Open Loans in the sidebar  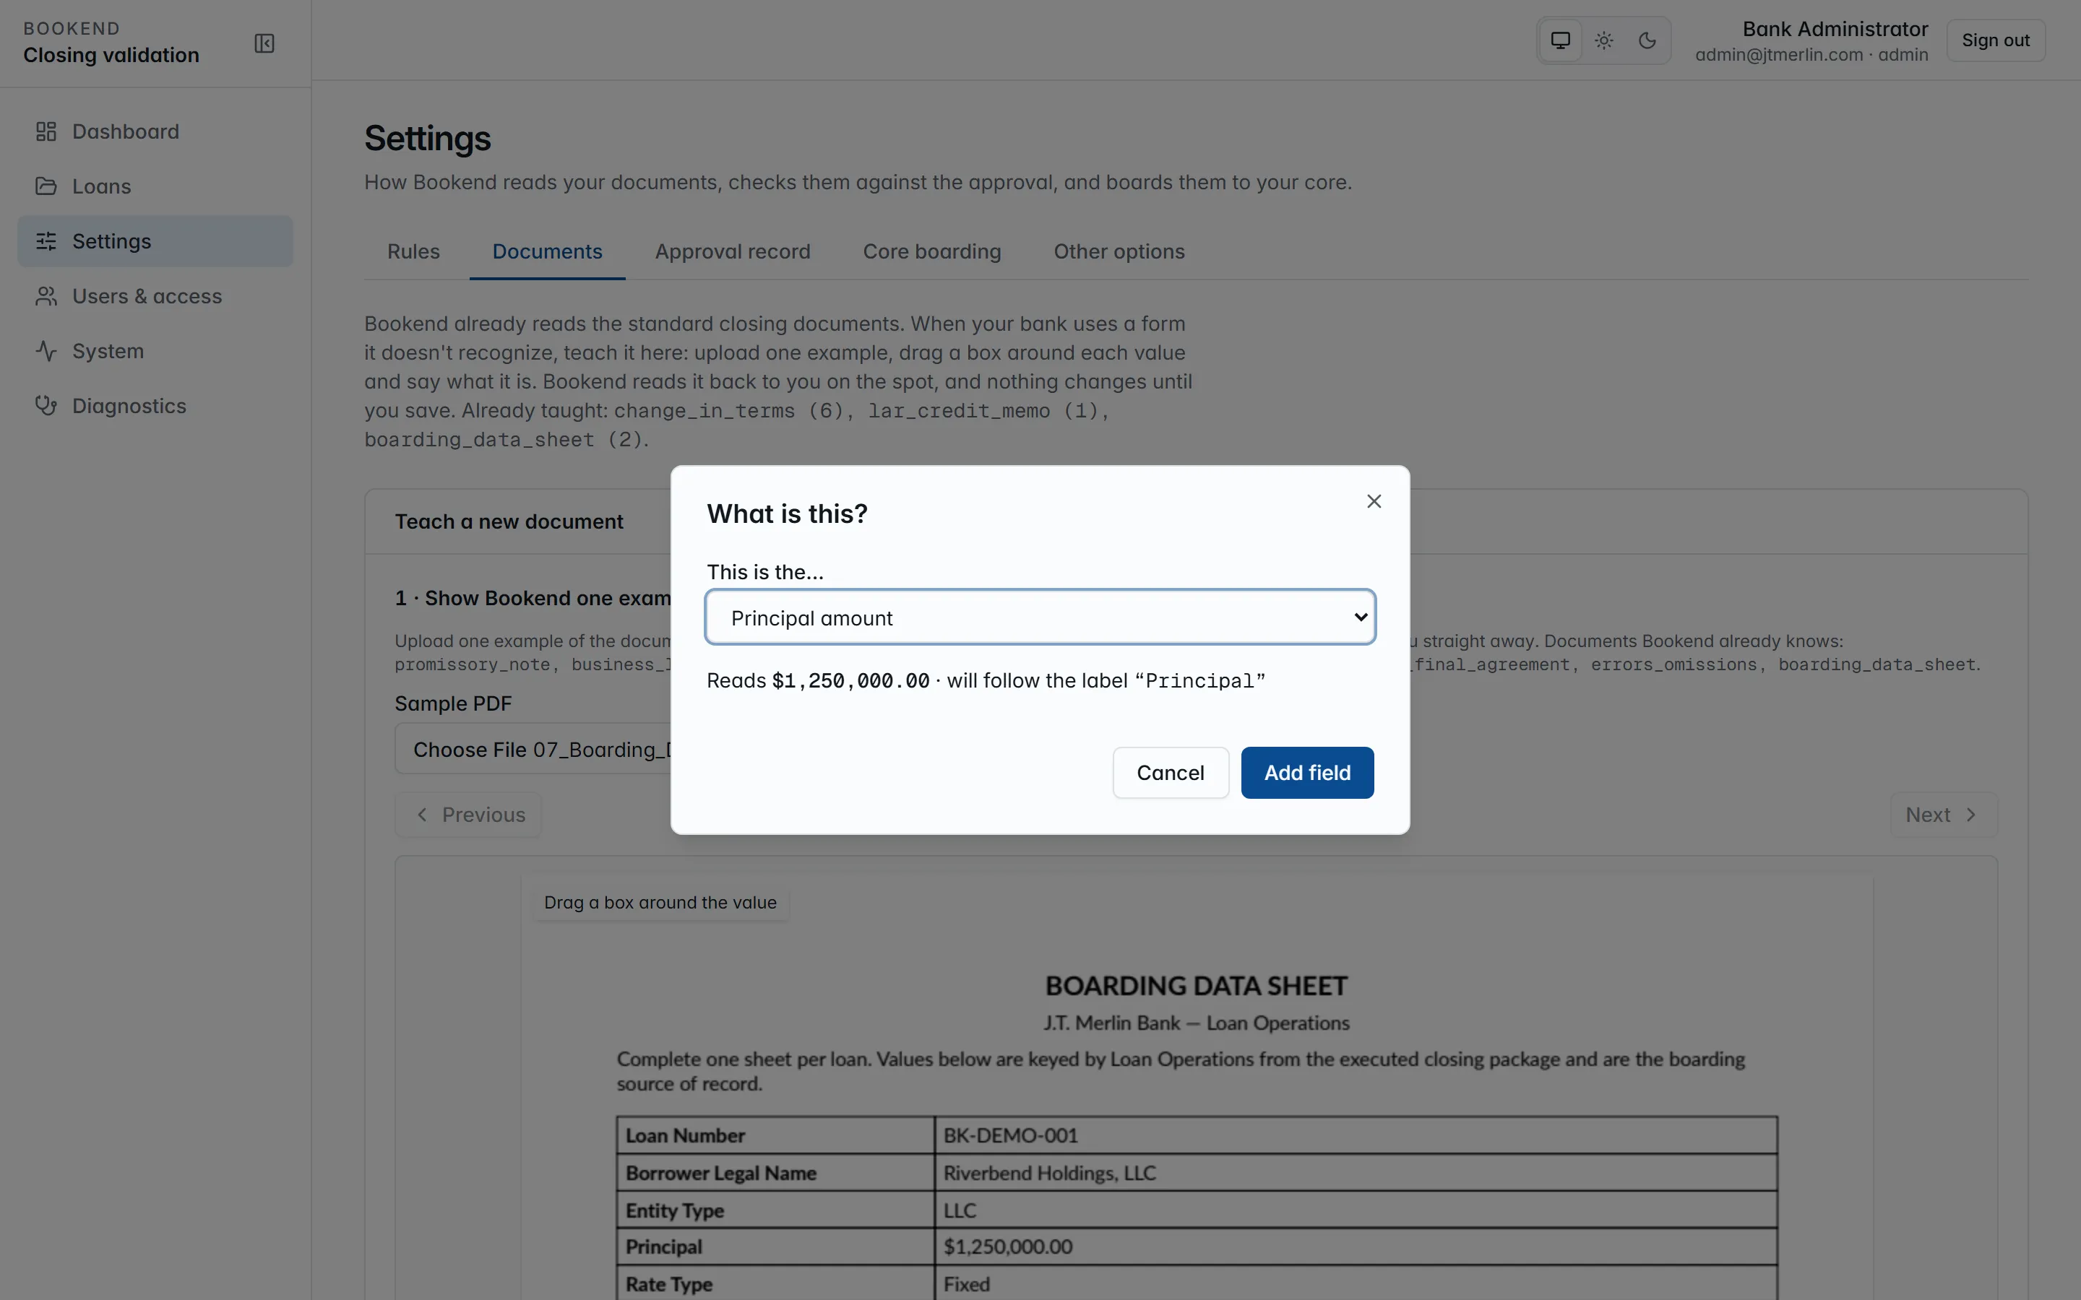(155, 186)
